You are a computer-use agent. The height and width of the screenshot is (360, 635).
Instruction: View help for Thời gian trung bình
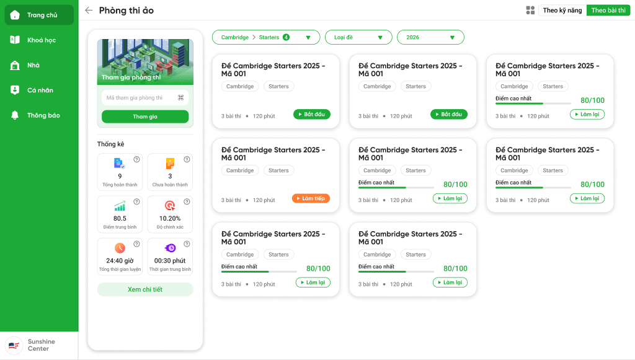[187, 244]
